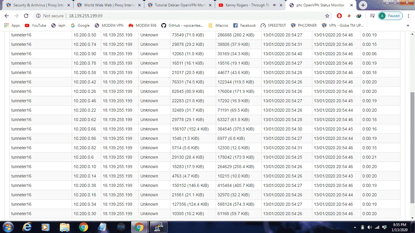Screen dimensions: 415x233
Task: Click 18.139.255.199 in the 10.200.0.22 row
Action: coord(118,110)
